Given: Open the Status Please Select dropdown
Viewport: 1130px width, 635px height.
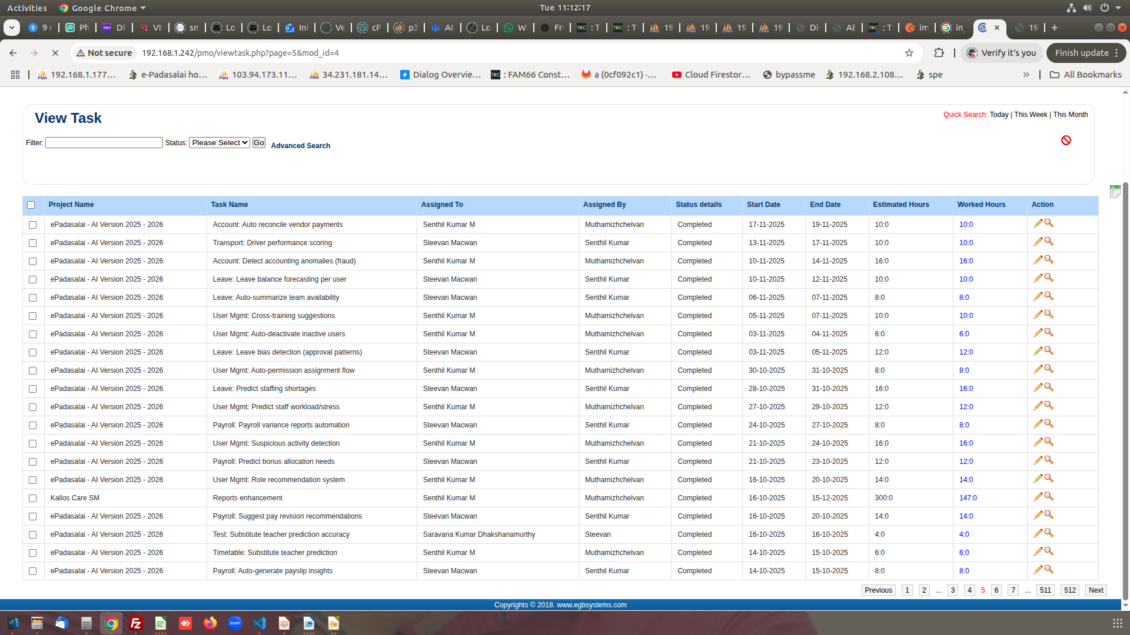Looking at the screenshot, I should click(x=219, y=143).
